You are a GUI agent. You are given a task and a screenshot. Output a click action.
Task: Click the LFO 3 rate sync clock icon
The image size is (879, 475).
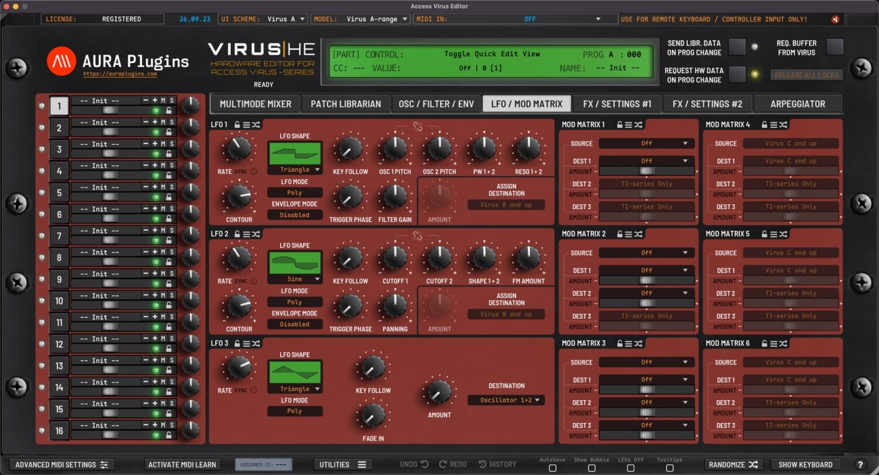pos(254,390)
